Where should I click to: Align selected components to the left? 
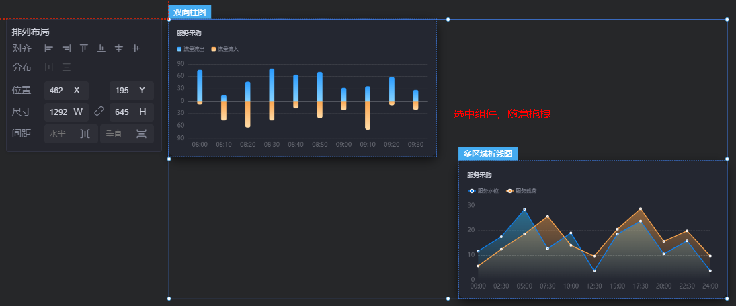49,48
